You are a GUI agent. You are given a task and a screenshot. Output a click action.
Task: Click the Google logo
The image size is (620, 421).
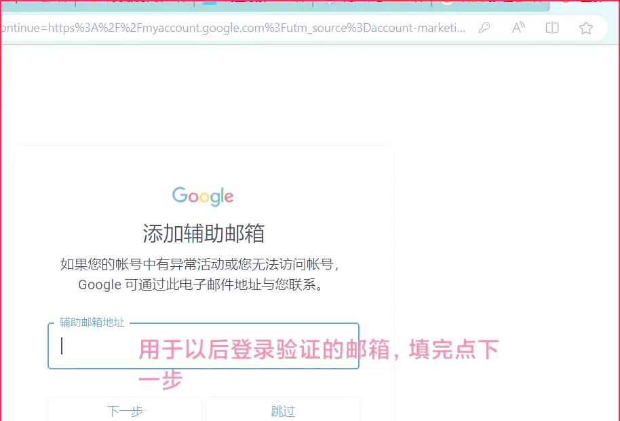pos(203,196)
